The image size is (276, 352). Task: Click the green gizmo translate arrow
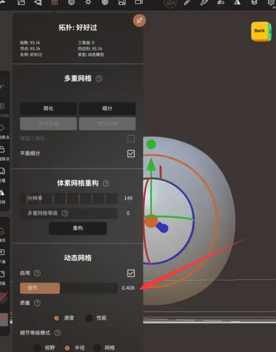[151, 164]
